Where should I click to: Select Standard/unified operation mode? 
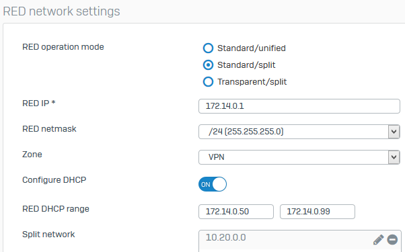208,48
